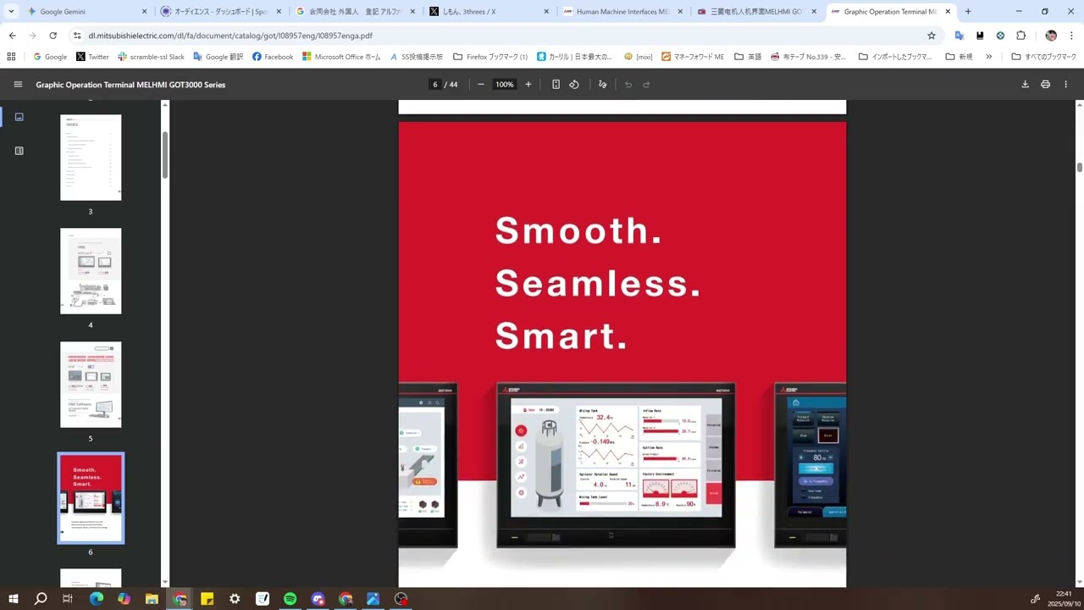Go back to previous page in browser

coord(12,36)
